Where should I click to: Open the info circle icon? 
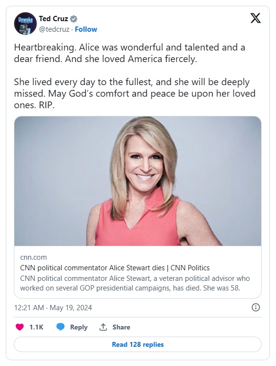(x=255, y=307)
